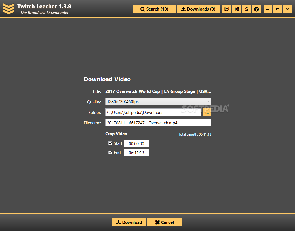Click the video title text

pos(158,91)
